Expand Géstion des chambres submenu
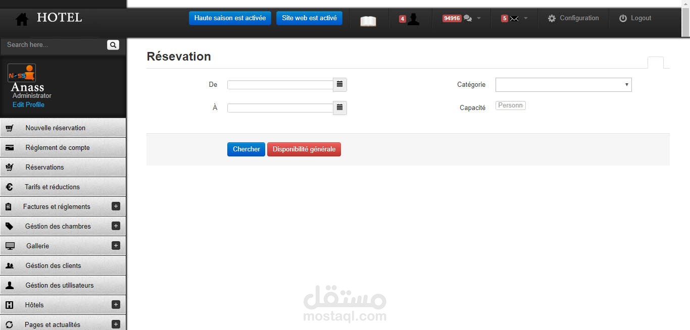Image resolution: width=690 pixels, height=330 pixels. 116,226
